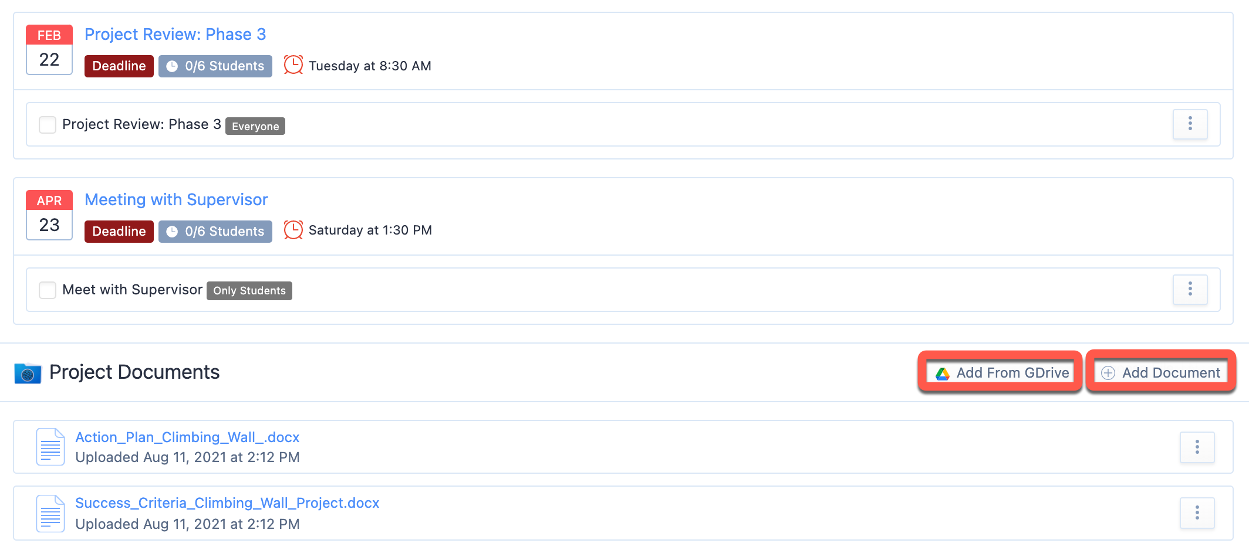Click alarm clock icon next to Tuesday 8:30 AM
The height and width of the screenshot is (550, 1249).
coord(293,65)
